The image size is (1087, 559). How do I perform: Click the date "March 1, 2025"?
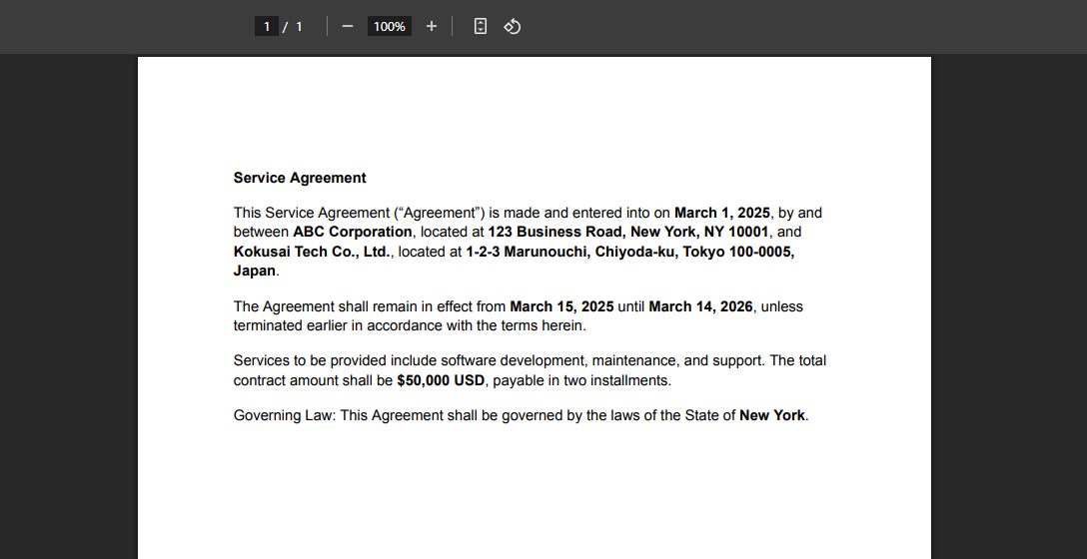[x=721, y=213]
